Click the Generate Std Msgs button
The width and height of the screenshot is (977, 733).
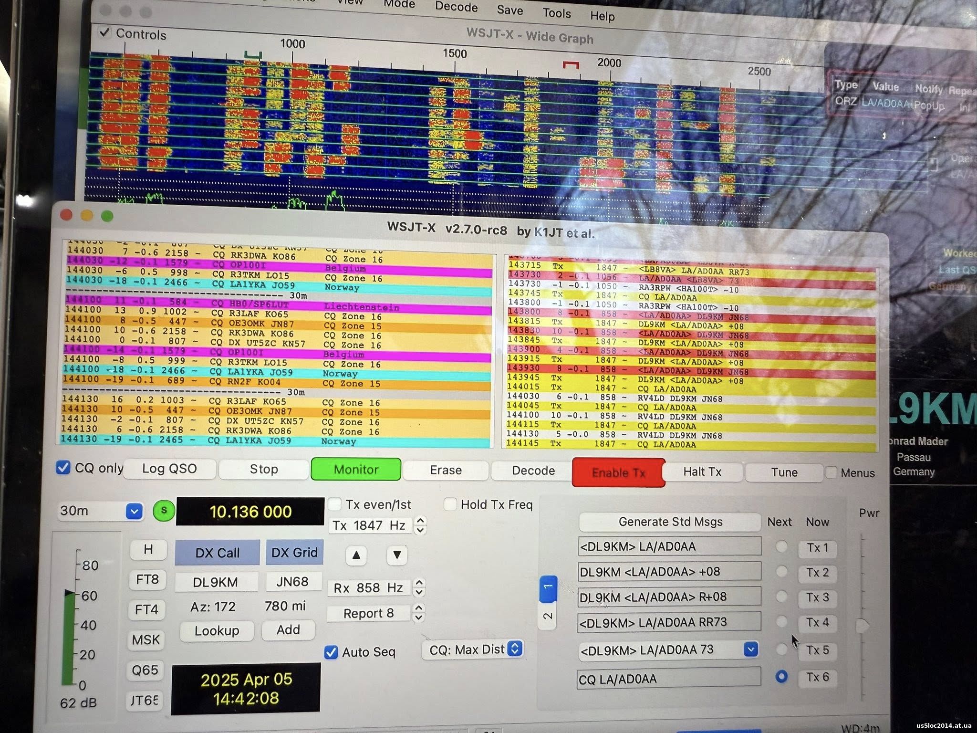[x=670, y=522]
